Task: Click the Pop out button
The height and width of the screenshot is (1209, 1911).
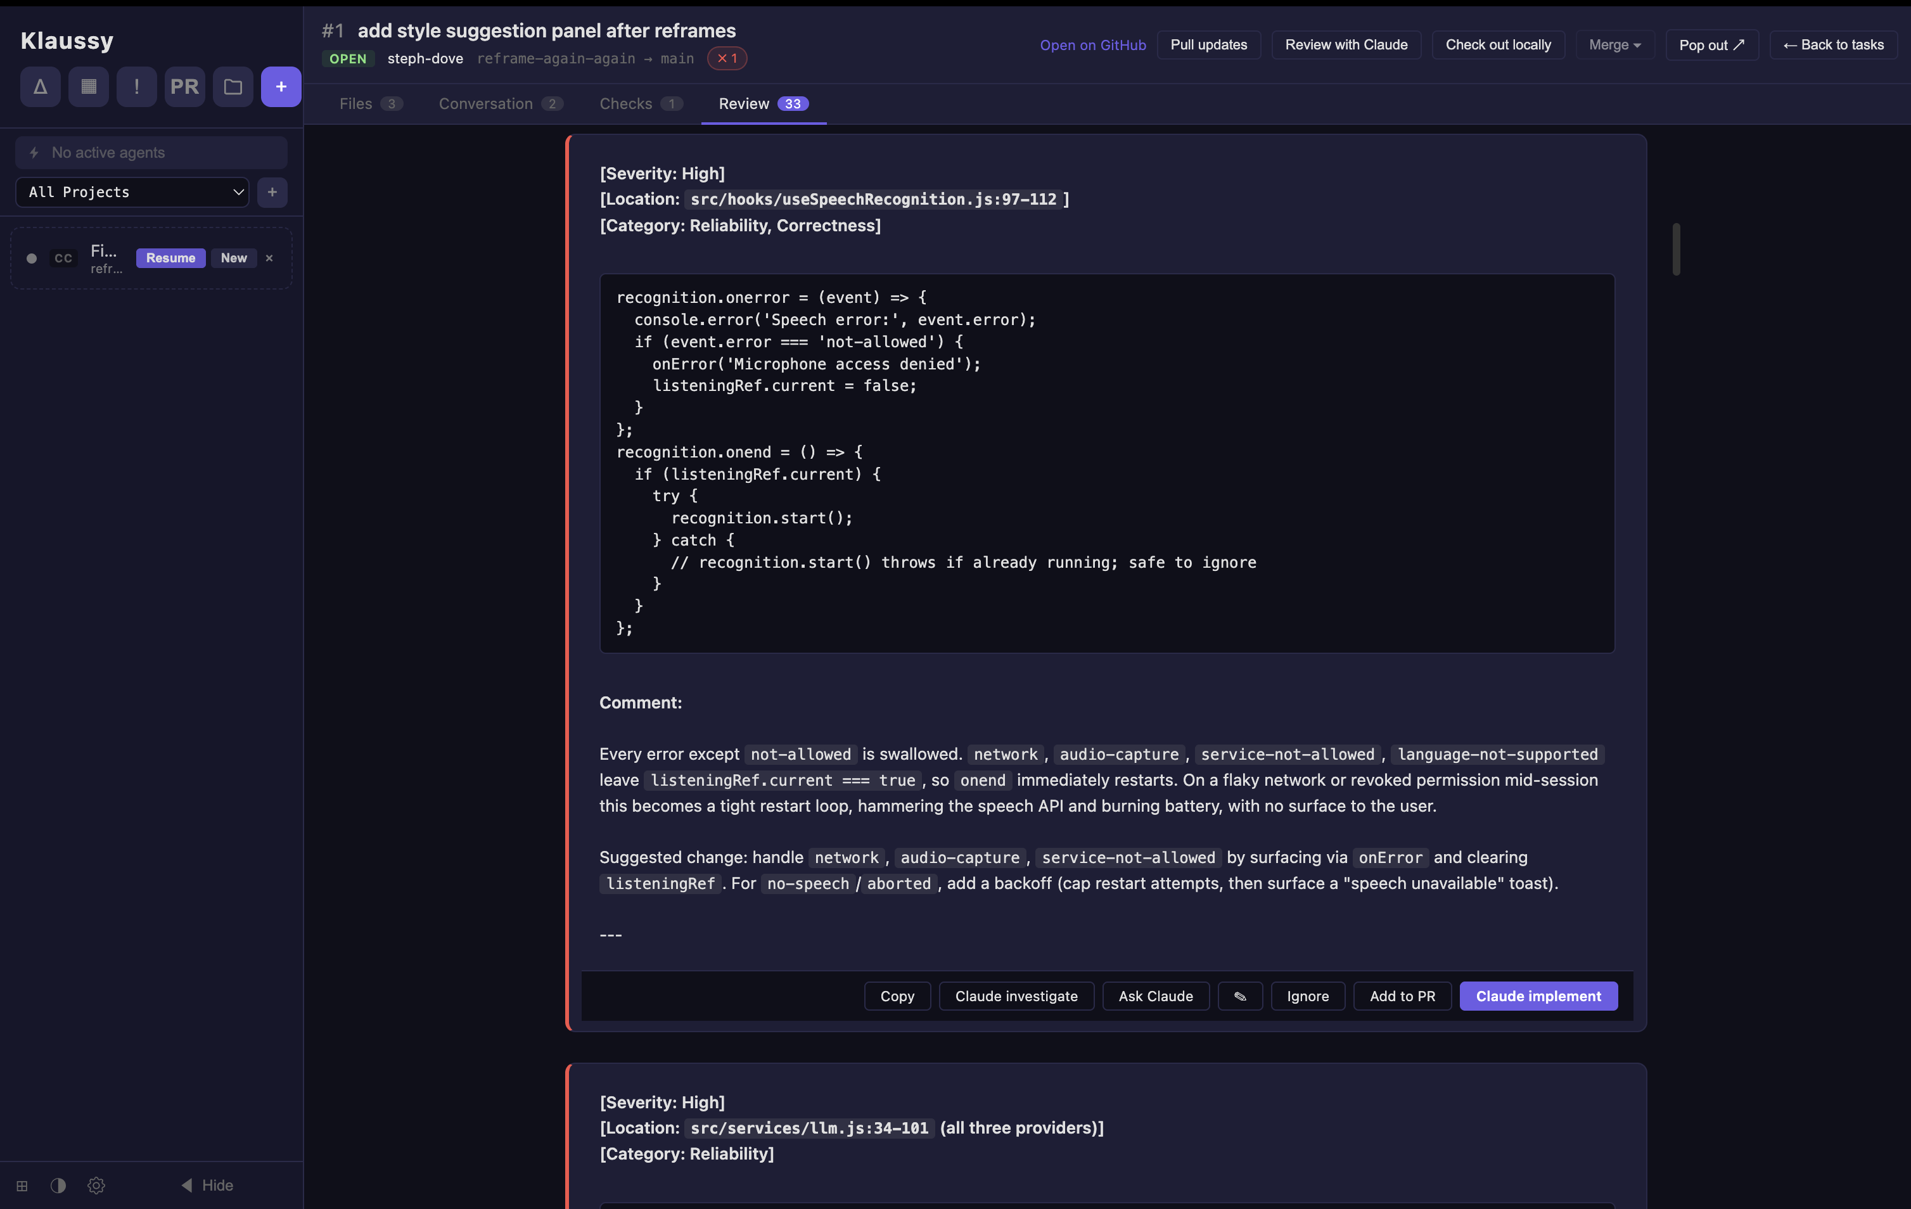Action: coord(1712,44)
